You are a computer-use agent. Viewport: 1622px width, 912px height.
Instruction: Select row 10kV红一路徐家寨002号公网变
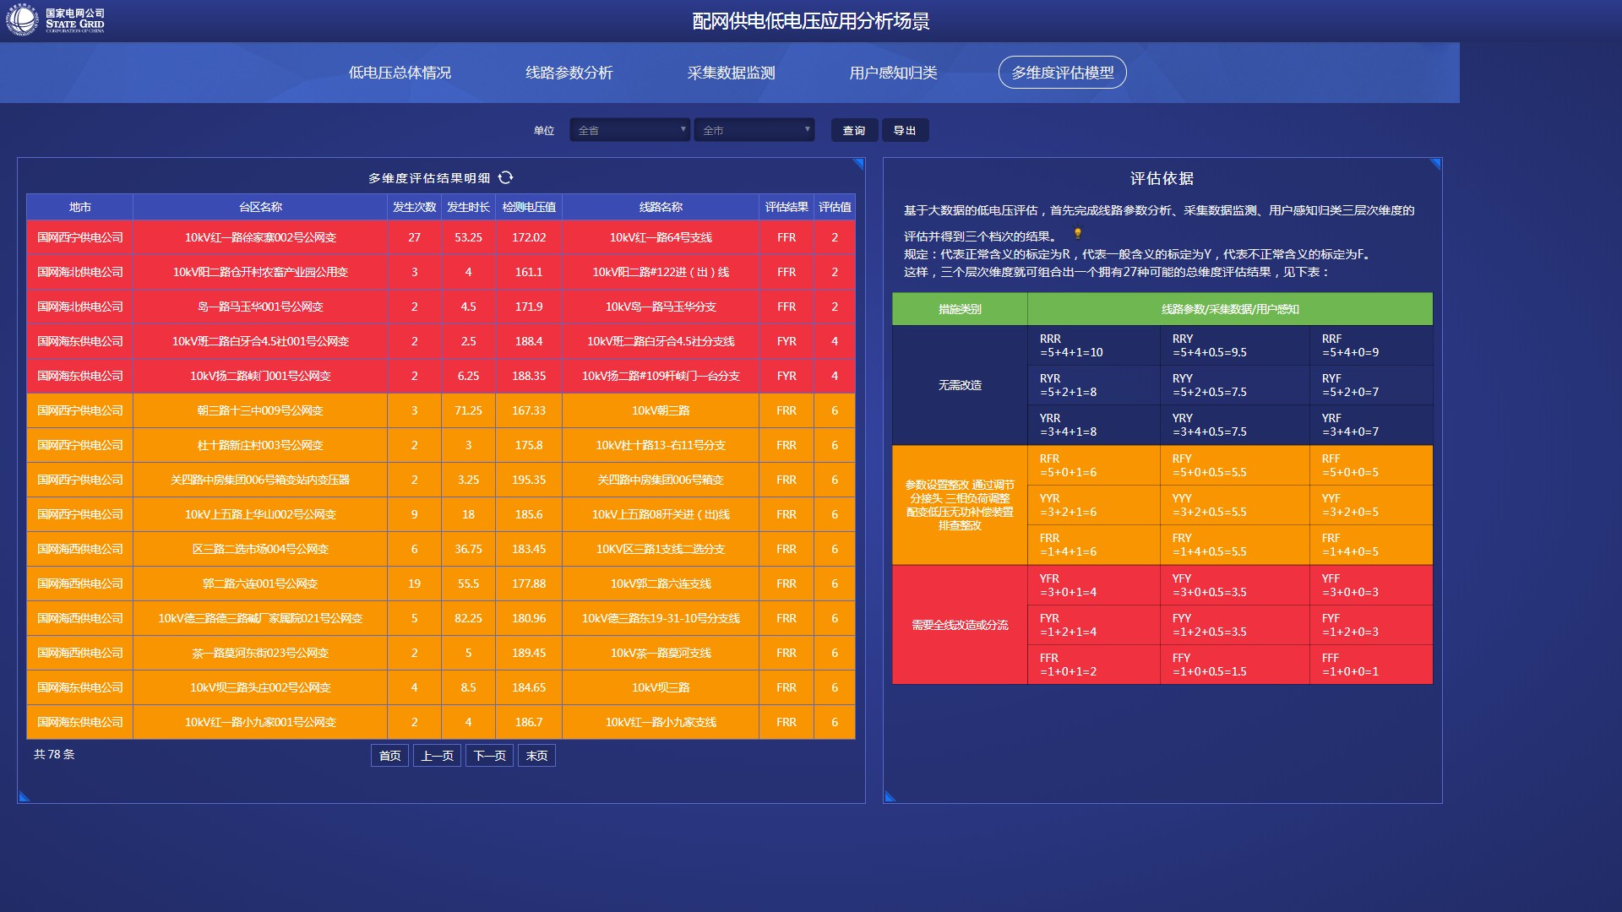click(x=260, y=237)
